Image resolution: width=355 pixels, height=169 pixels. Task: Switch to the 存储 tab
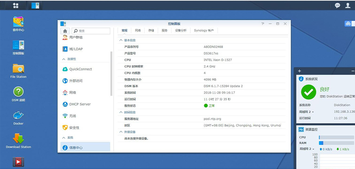[151, 31]
